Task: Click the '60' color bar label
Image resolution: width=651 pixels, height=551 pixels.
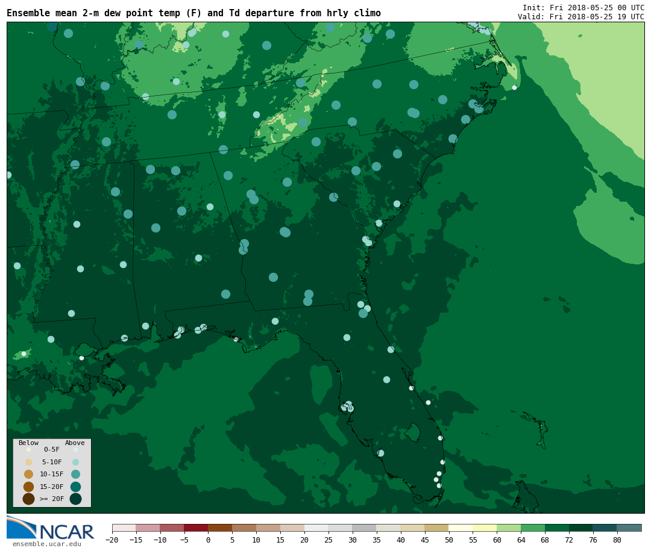Action: coord(497,540)
